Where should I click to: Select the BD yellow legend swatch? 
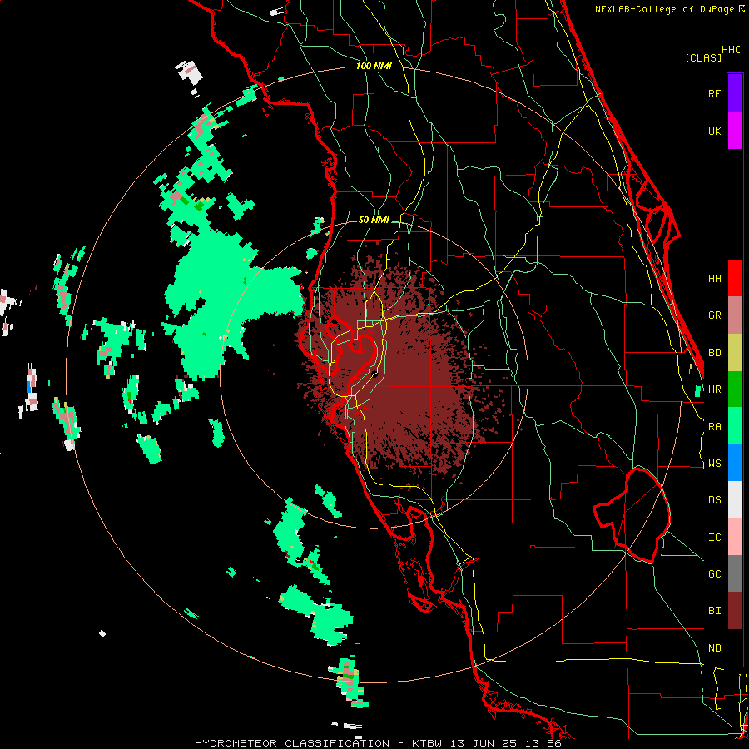[735, 352]
